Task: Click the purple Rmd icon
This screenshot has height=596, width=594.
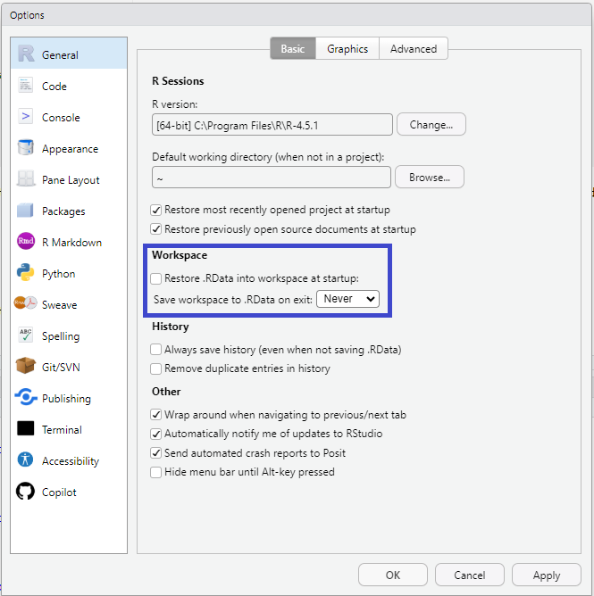Action: (26, 241)
